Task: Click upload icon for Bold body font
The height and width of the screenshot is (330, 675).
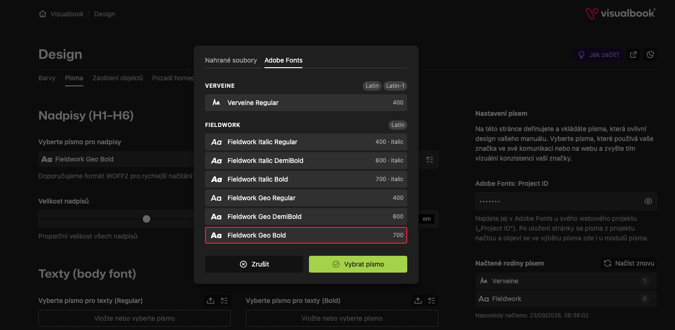Action: click(418, 301)
